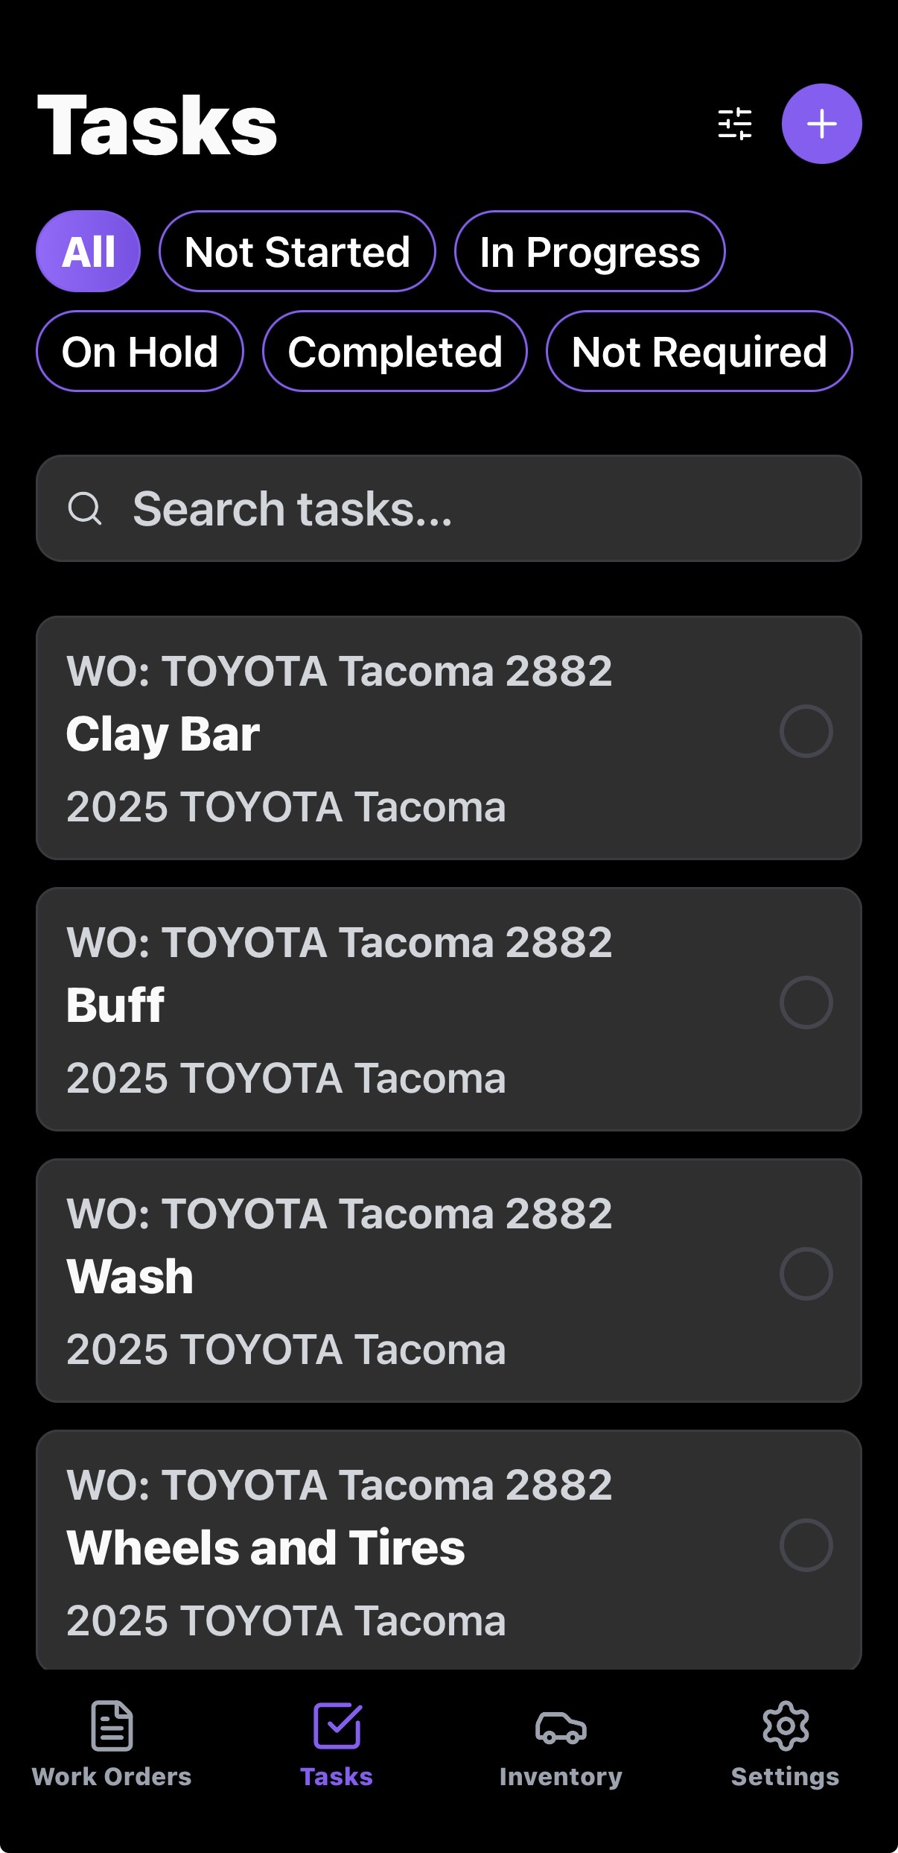This screenshot has width=898, height=1853.
Task: Click the search magnifier icon
Action: 85,509
